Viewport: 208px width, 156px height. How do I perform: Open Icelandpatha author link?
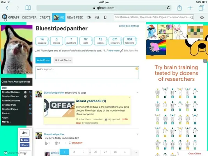click(x=92, y=123)
